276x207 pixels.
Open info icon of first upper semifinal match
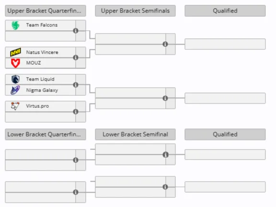tap(165, 44)
